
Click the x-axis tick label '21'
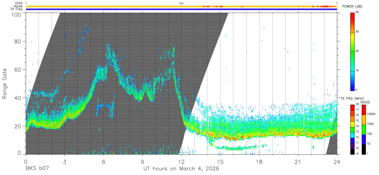[298, 162]
